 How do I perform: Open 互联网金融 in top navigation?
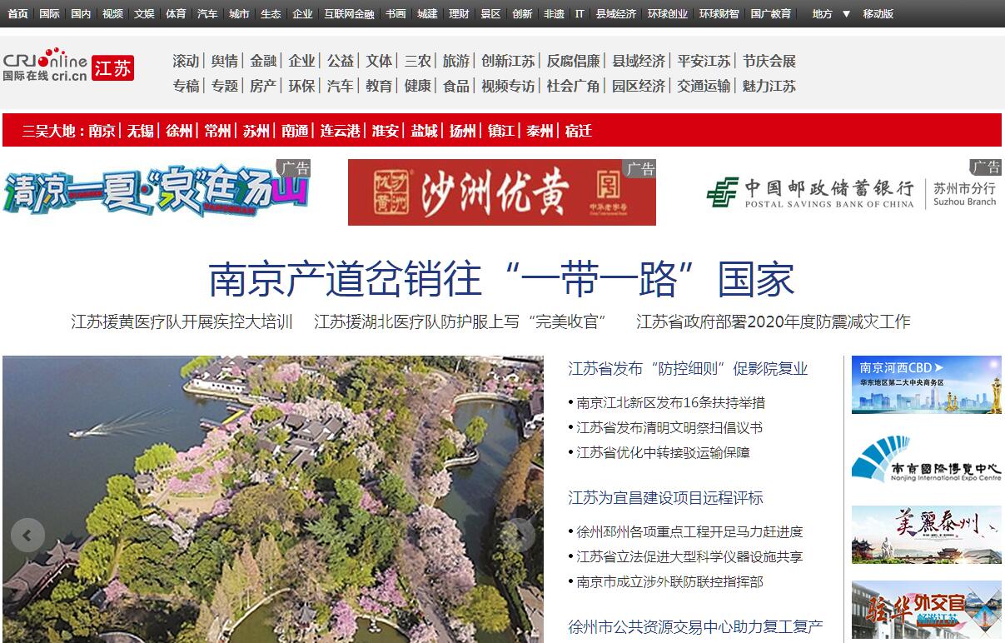pyautogui.click(x=349, y=14)
